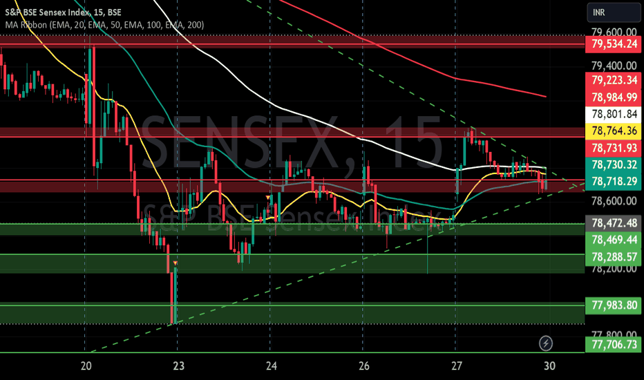Viewport: 644px width, 380px height.
Task: Click the orange marker flag near date 24
Action: point(268,198)
